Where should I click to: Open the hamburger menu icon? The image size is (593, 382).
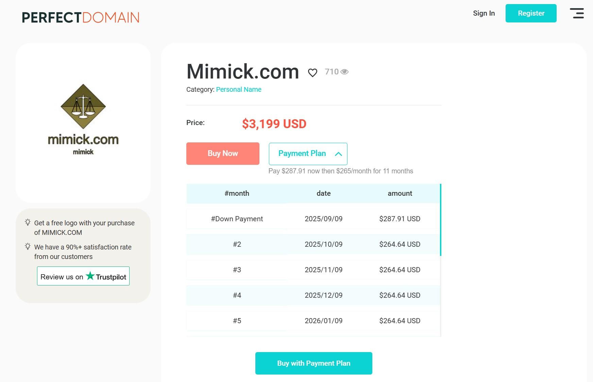[x=577, y=13]
